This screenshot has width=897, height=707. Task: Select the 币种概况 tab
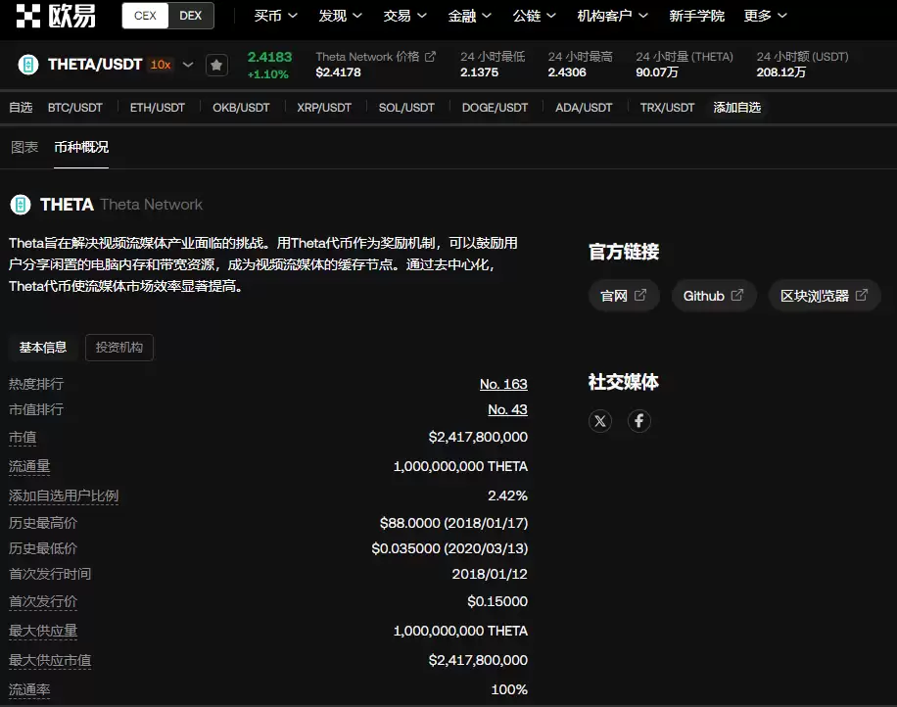tap(81, 147)
